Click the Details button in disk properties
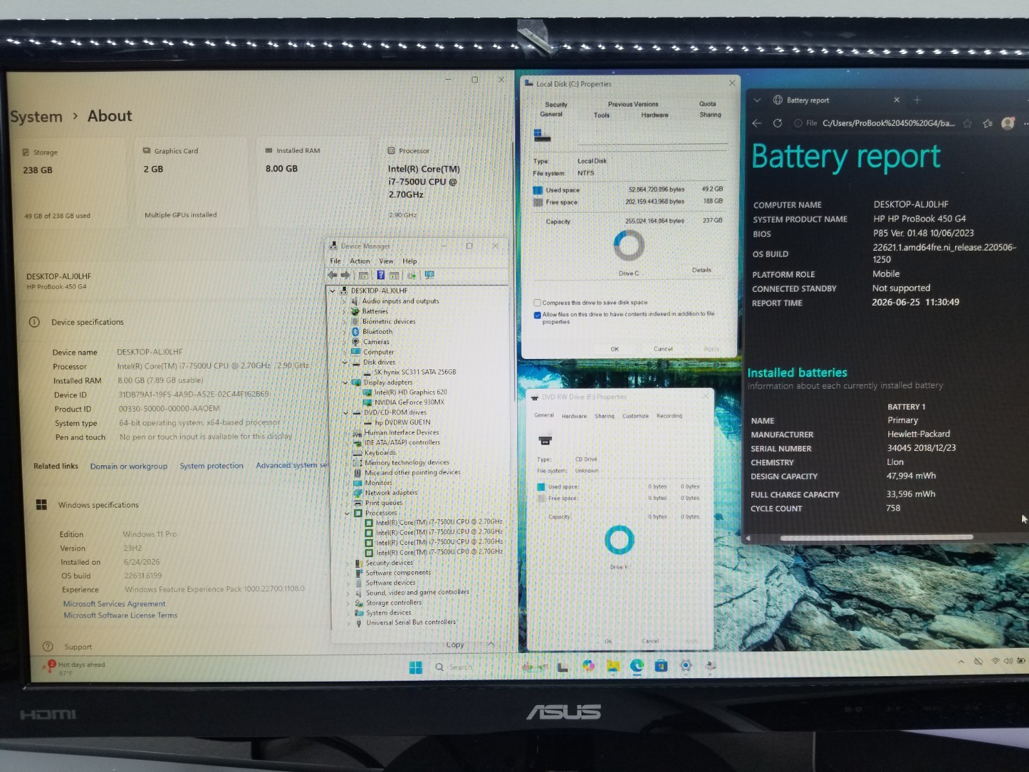1029x772 pixels. pos(702,270)
